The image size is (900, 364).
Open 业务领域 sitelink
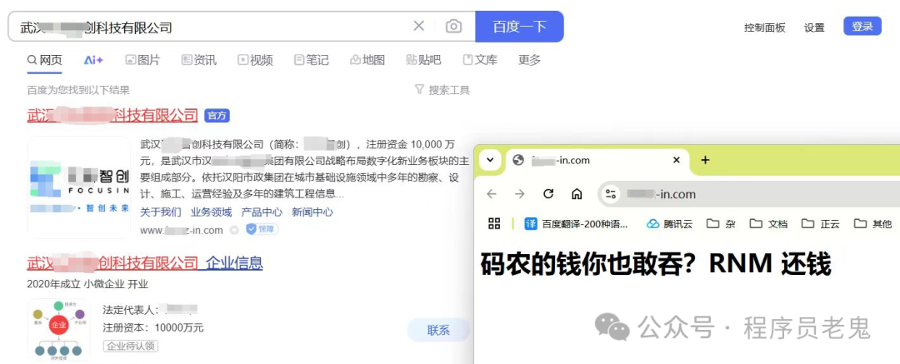click(x=211, y=212)
